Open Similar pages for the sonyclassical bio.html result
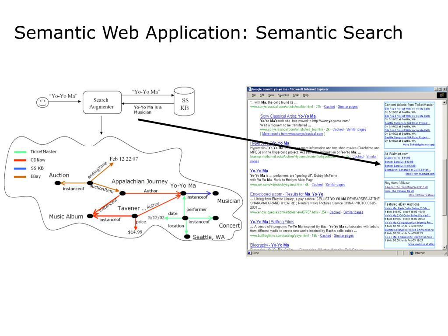 pos(348,107)
